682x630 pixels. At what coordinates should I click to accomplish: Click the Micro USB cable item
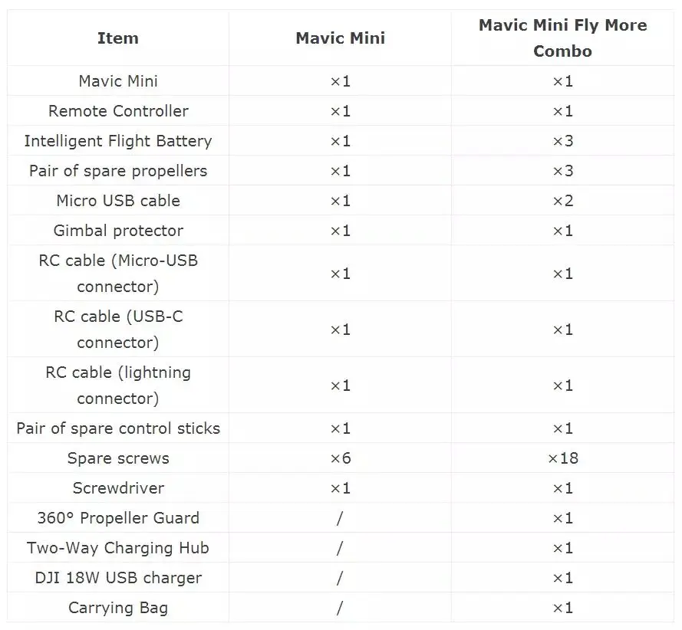(x=118, y=201)
